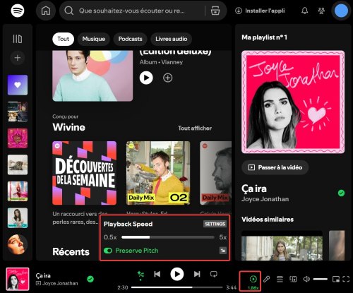This screenshot has height=293, width=353.
Task: Click Installer l'appli
Action: point(260,11)
